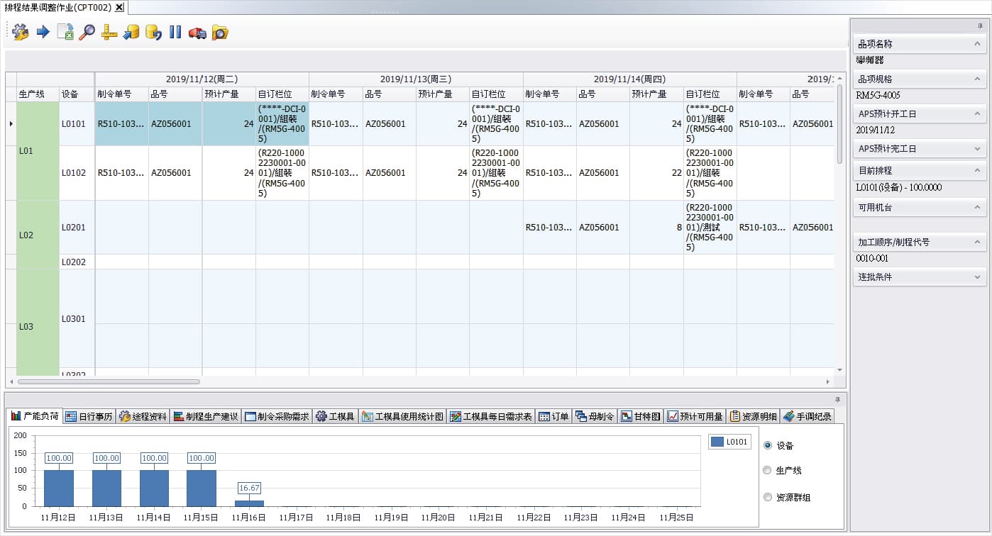Click the 预计产量 22 cell for L0102
This screenshot has width=992, height=536.
(x=656, y=172)
